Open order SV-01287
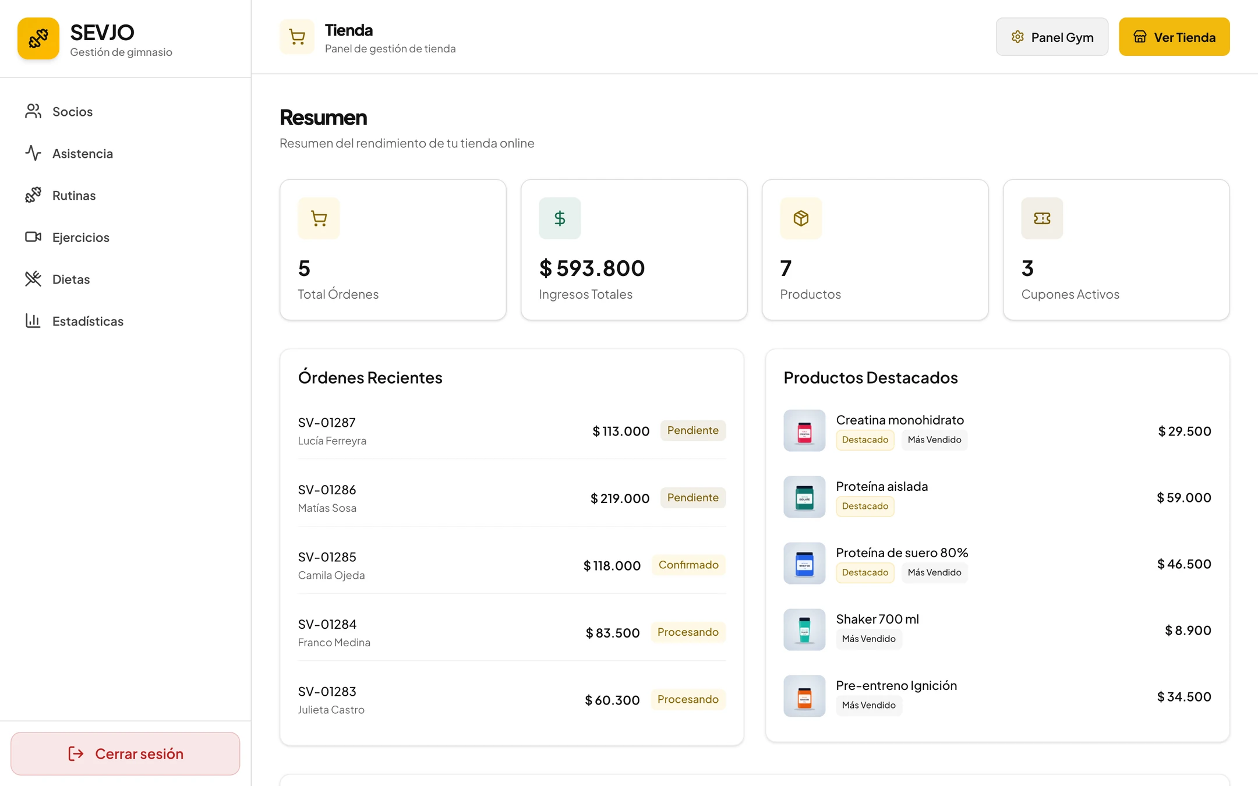Viewport: 1258px width, 786px height. tap(511, 431)
